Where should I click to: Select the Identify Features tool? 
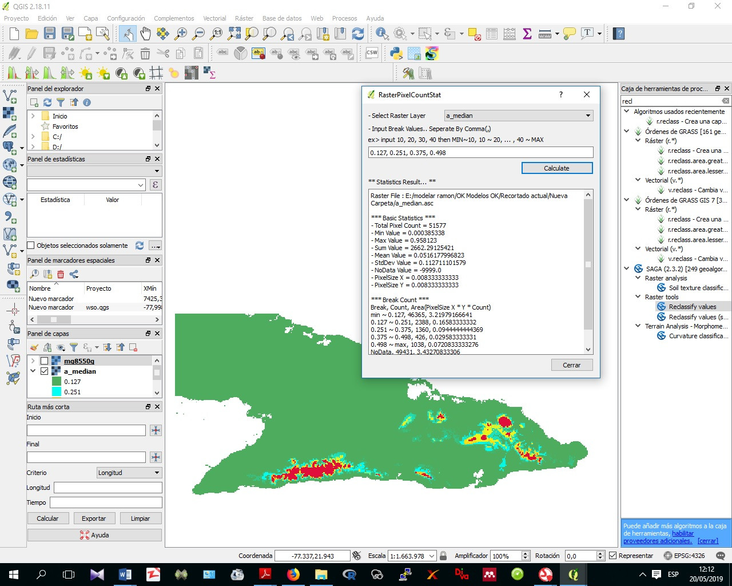[382, 34]
